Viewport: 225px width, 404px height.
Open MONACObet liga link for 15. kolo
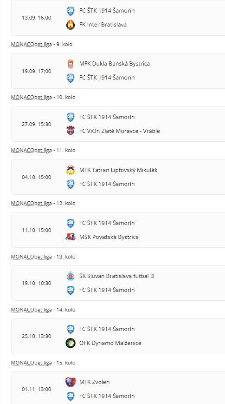click(32, 363)
